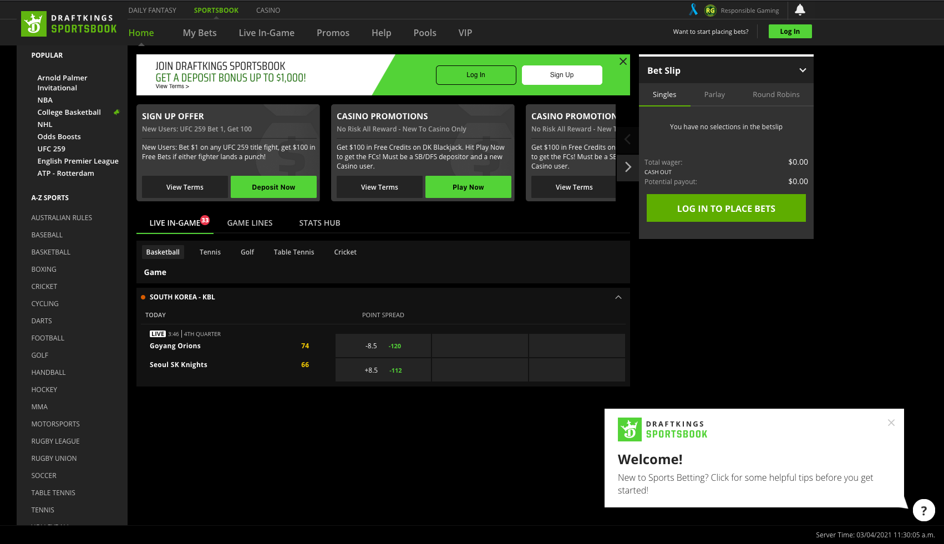This screenshot has height=544, width=944.
Task: Open Pools in navigation
Action: point(425,33)
